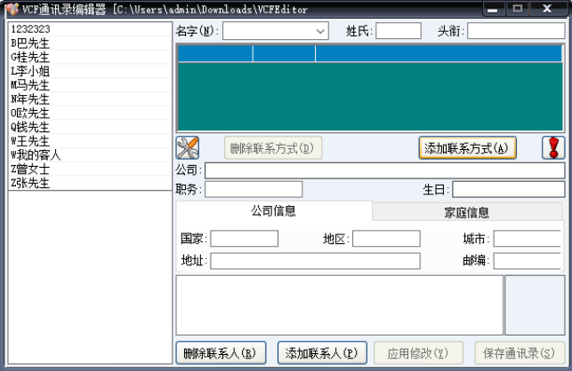Click the 删除联系人(R) button
The image size is (572, 371).
pos(221,352)
